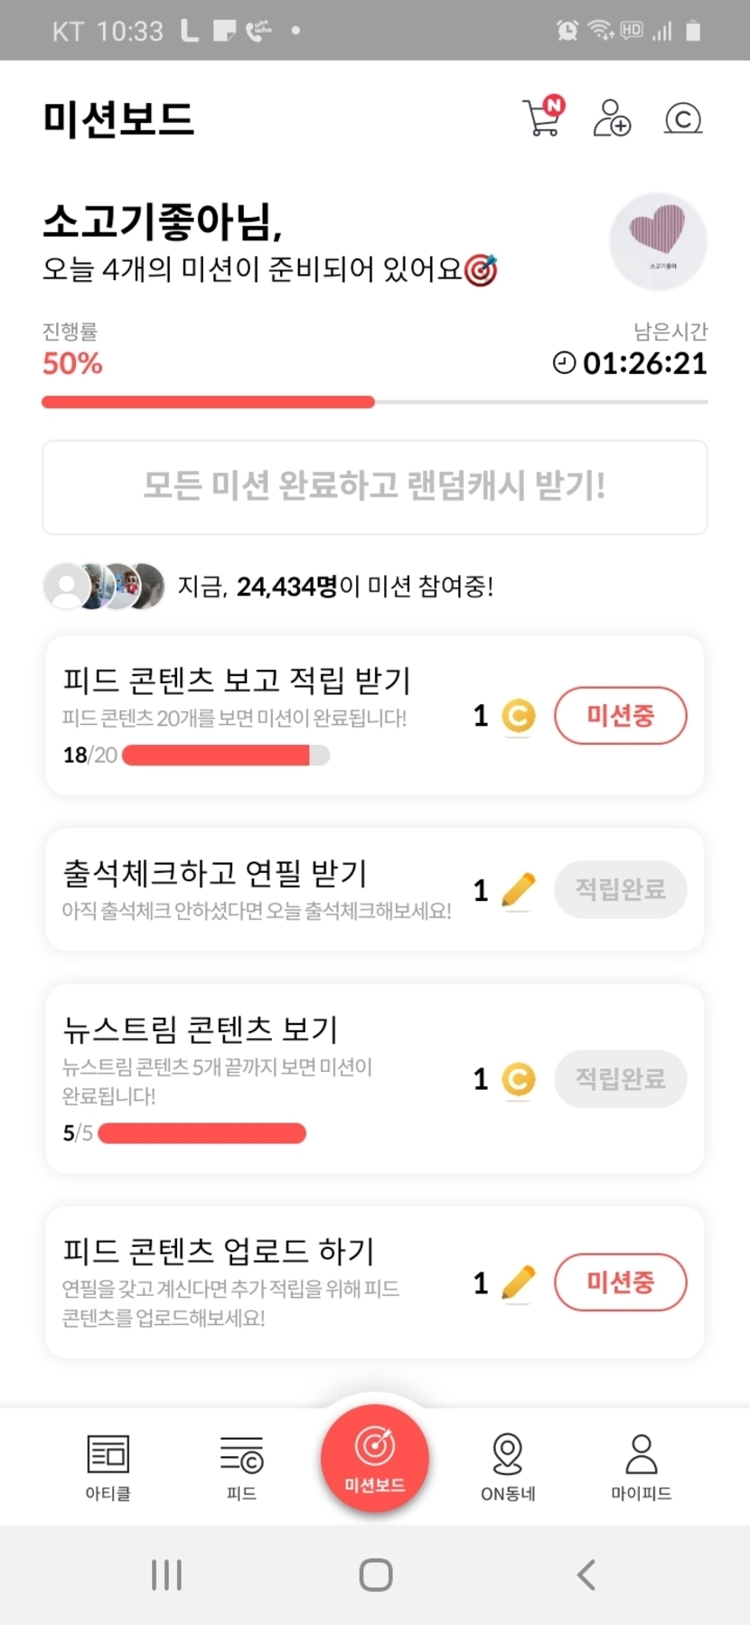Tap 적립완료 button for 뉴스트림 콘텐츠 보기

(x=620, y=1078)
